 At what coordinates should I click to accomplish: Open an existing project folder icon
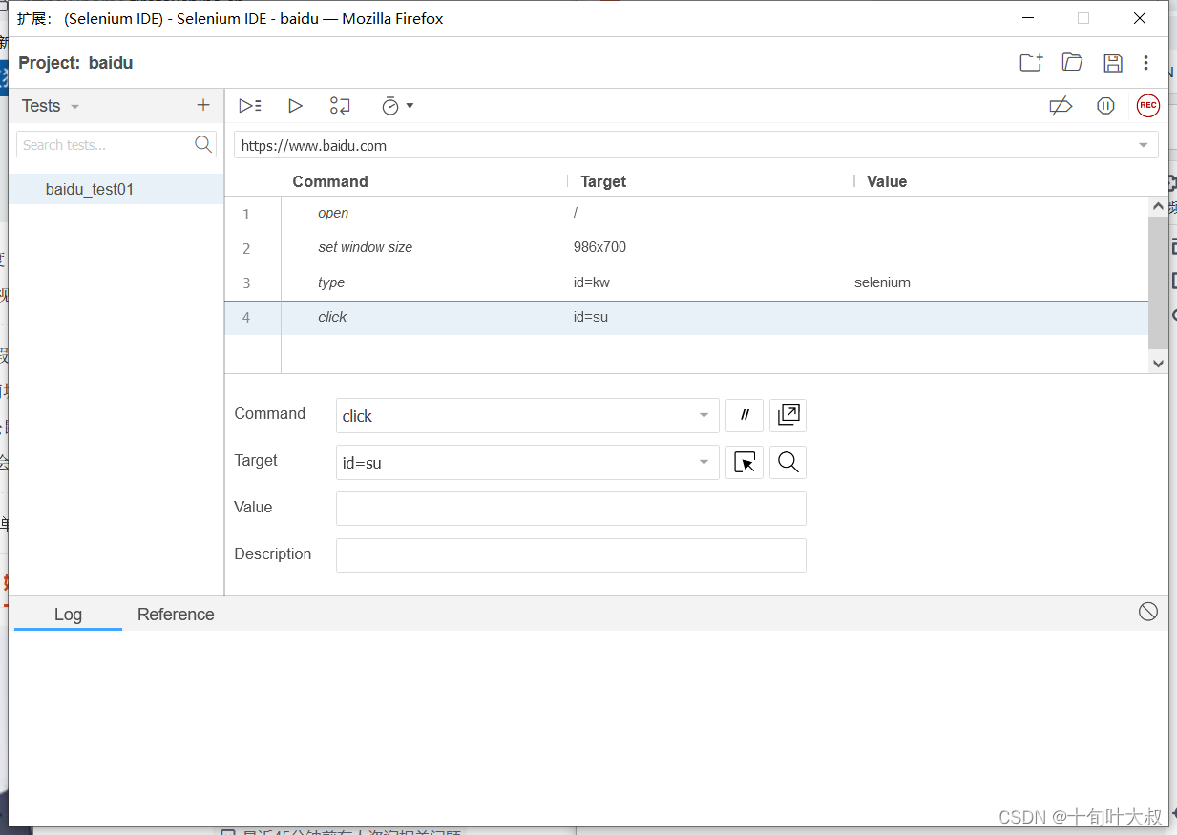pyautogui.click(x=1072, y=63)
